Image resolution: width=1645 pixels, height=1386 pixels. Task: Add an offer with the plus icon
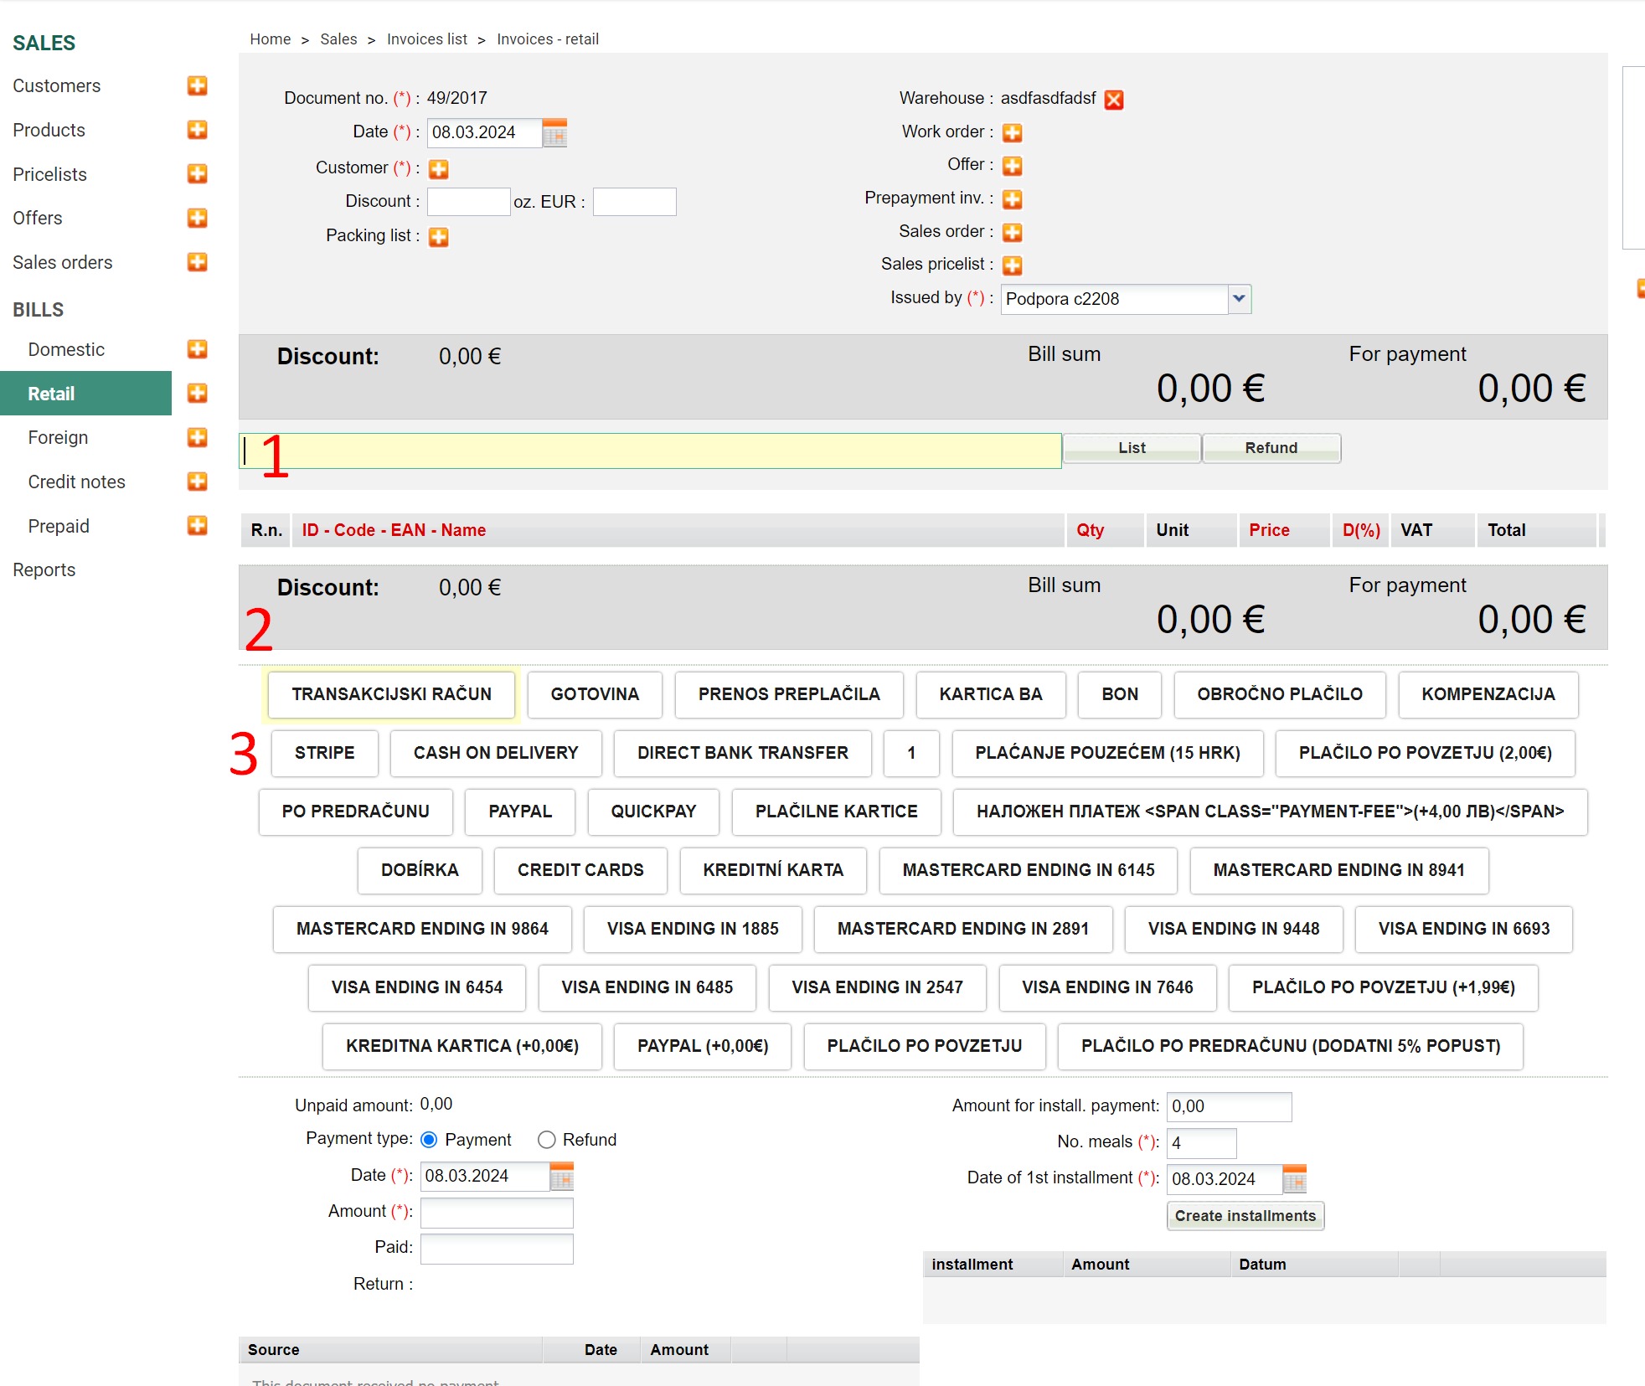[x=1013, y=166]
